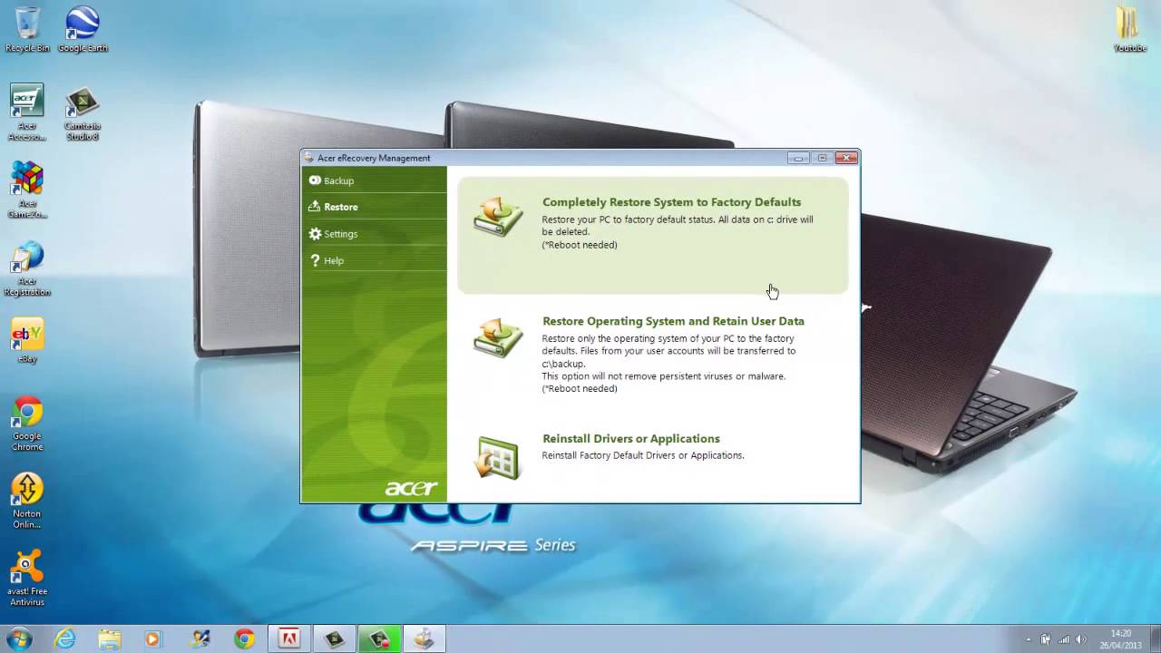Click the Settings gear icon in sidebar
The image size is (1161, 653).
tap(315, 234)
